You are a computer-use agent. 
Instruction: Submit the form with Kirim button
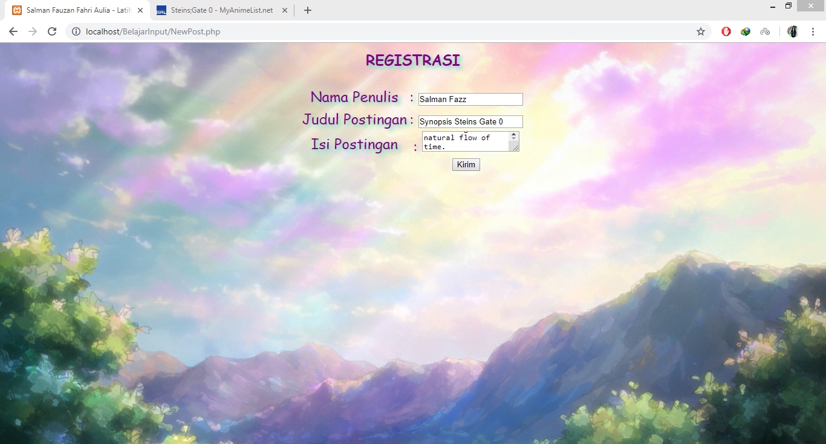(466, 164)
